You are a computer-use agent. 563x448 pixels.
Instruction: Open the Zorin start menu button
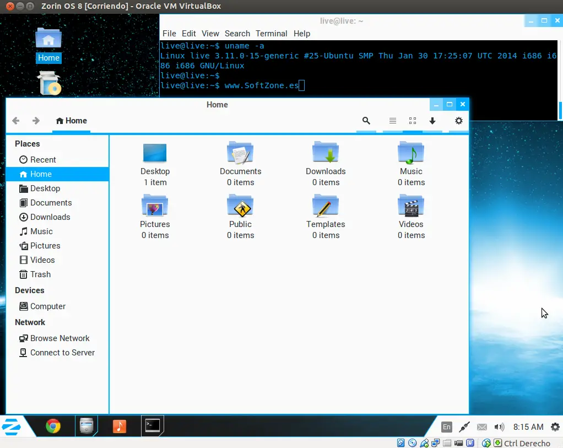[x=12, y=426]
